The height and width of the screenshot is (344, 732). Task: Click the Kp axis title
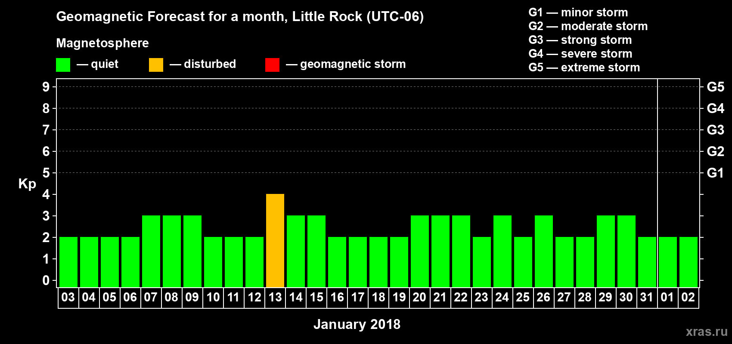coord(27,184)
